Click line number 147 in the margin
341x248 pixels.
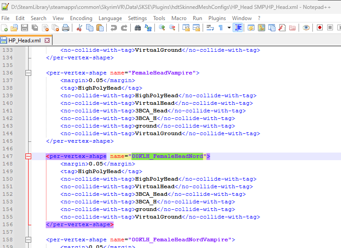point(8,156)
